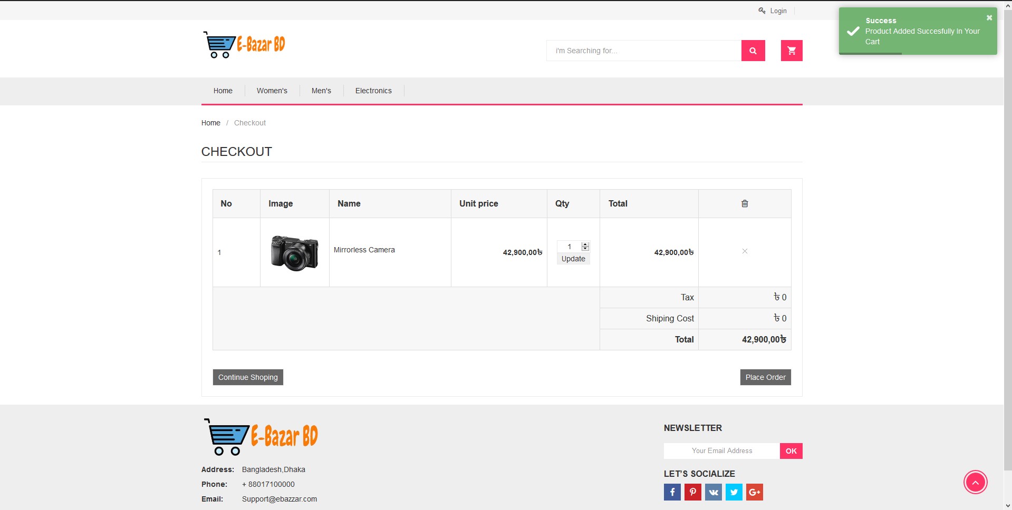1012x510 pixels.
Task: Open the Pinterest social icon
Action: tap(692, 492)
